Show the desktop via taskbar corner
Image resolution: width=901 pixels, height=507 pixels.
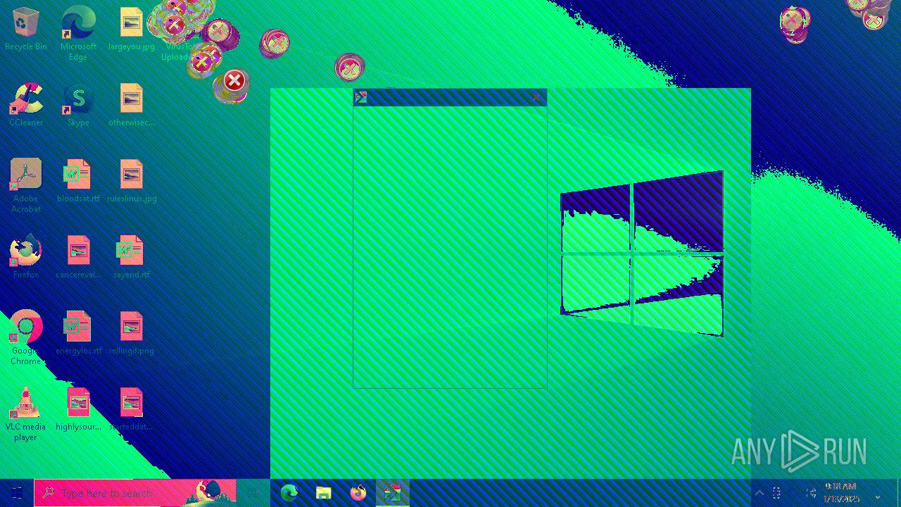click(899, 493)
